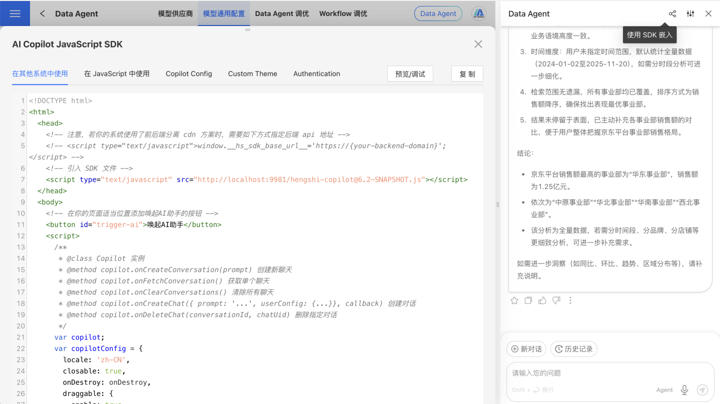
Task: Open Data Agent panel settings sliders icon
Action: pos(690,13)
